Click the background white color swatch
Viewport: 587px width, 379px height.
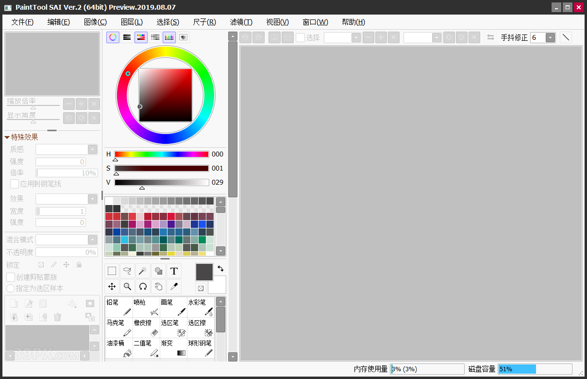[218, 286]
